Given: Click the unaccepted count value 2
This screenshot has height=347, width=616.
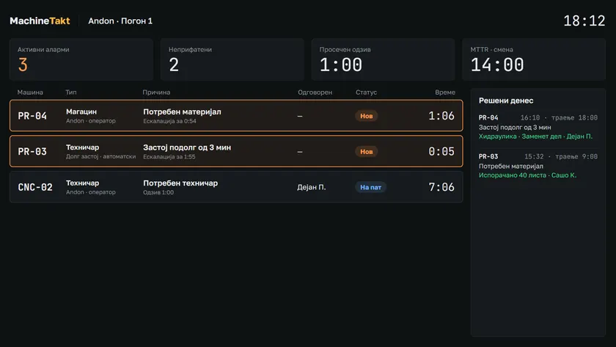Looking at the screenshot, I should pos(174,65).
